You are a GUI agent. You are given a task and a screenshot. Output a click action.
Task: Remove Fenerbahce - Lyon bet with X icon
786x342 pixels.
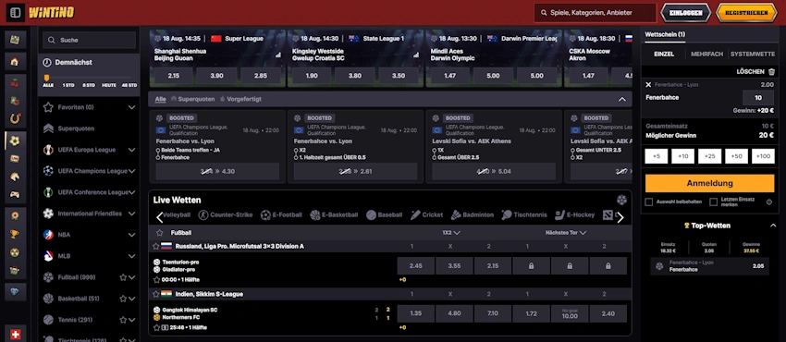pos(648,85)
